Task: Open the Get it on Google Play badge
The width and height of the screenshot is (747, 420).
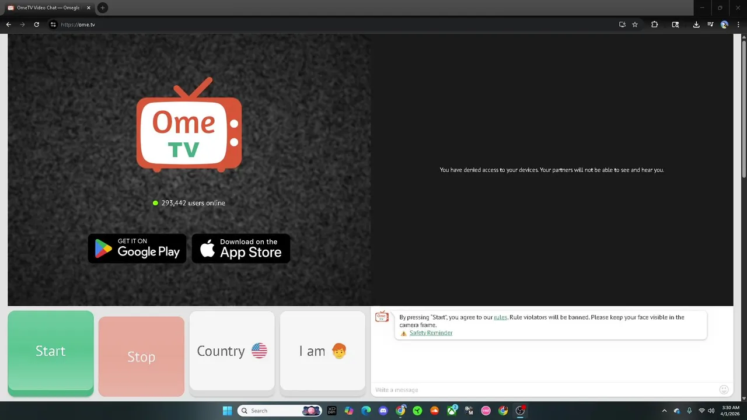Action: [x=137, y=249]
